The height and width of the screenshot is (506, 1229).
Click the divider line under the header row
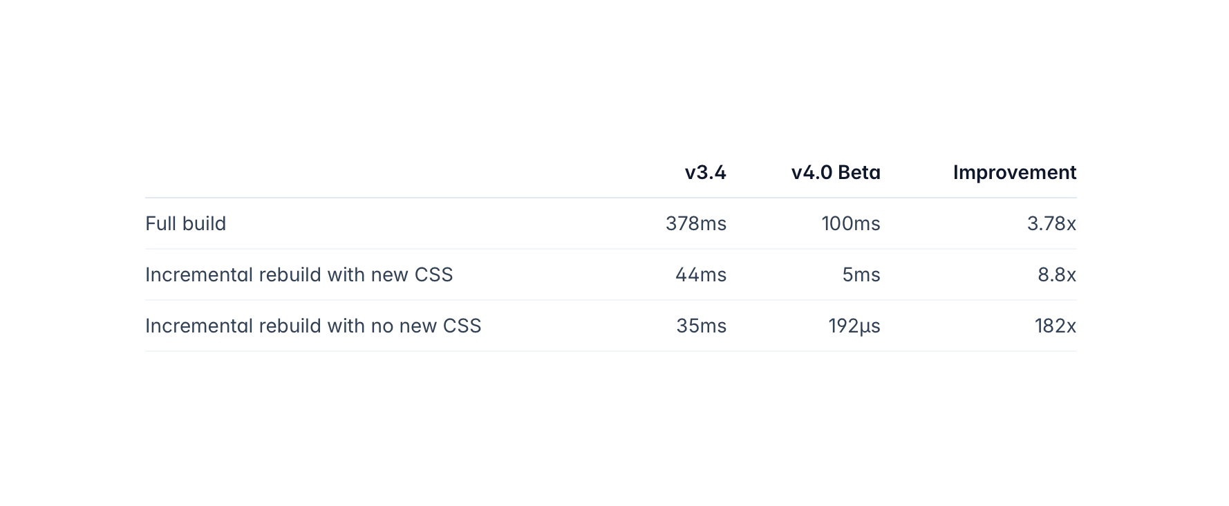tap(610, 198)
